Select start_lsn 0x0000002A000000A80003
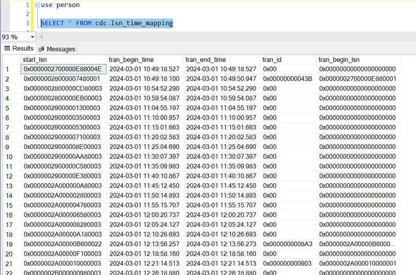Image resolution: width=416 pixels, height=275 pixels. point(63,186)
